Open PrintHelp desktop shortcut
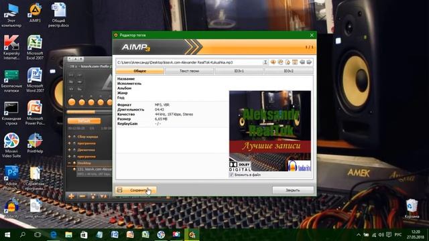429x241 pixels. (x=35, y=143)
